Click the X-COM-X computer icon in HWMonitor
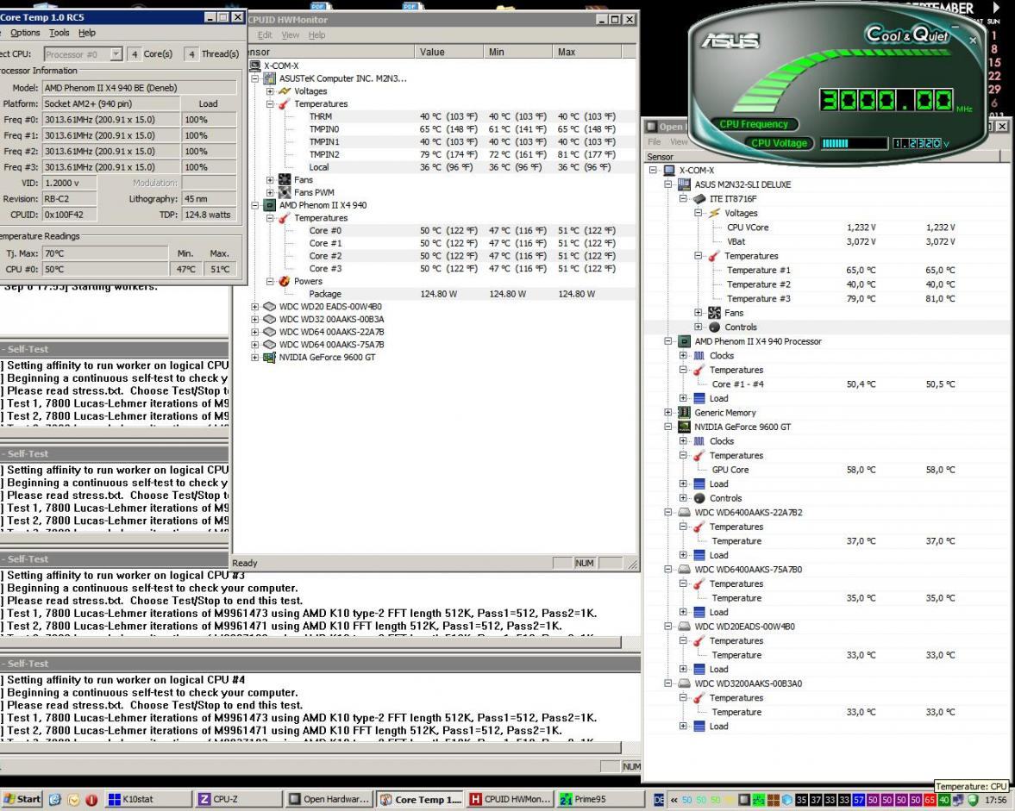The width and height of the screenshot is (1015, 811). coord(255,66)
